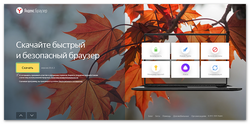Click the Фильтр рекламы card label
This screenshot has height=124, width=250.
tap(215, 56)
